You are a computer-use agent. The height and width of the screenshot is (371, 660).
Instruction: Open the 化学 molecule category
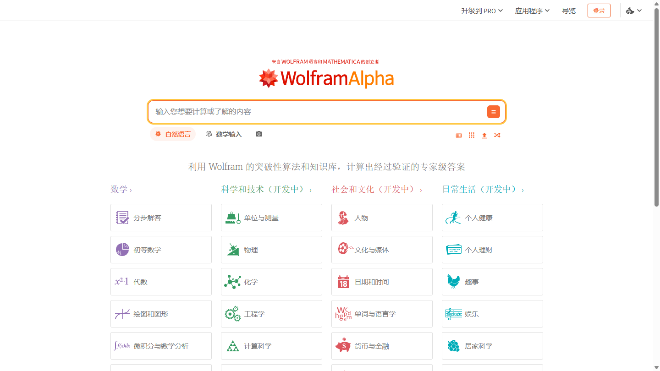271,282
